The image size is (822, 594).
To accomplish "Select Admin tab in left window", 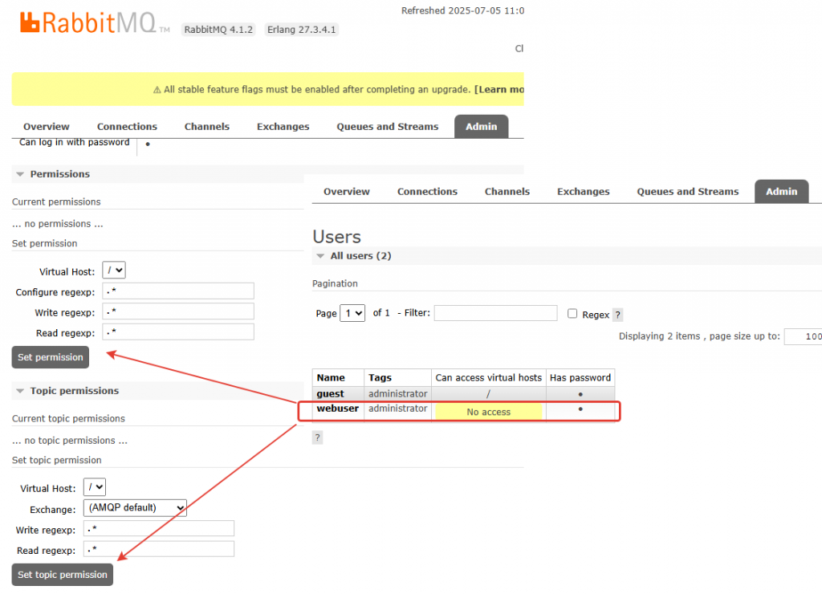I will point(482,126).
